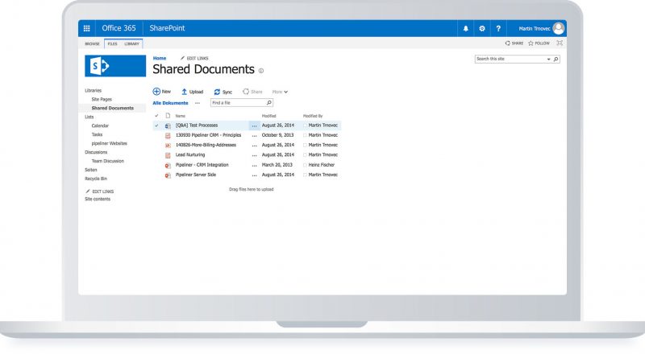
Task: Click the file icon of 130930 Pipeliner CRM - Principles
Action: tap(168, 135)
